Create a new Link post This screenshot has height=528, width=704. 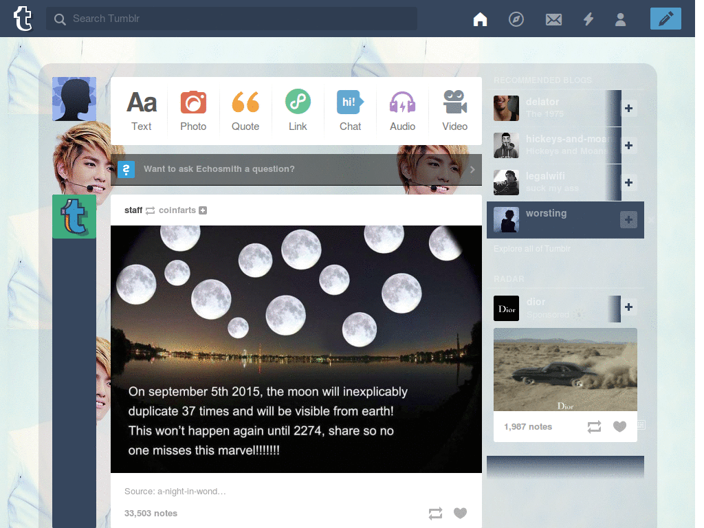(298, 111)
